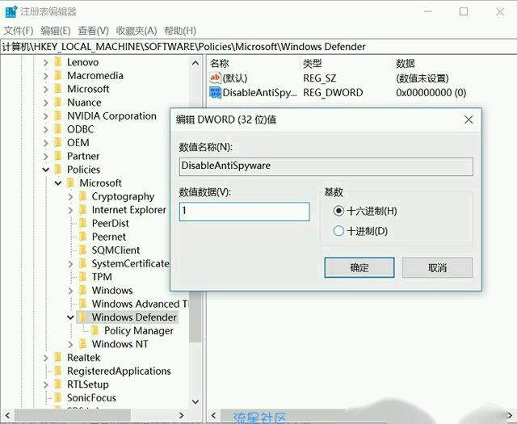The height and width of the screenshot is (424, 517).
Task: Expand the Realtek tree node
Action: coord(46,358)
